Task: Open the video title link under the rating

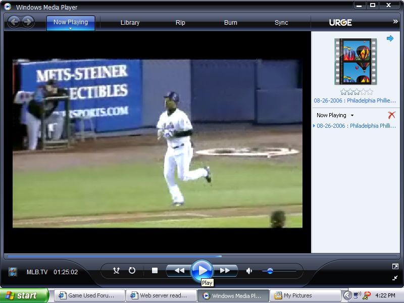Action: 355,100
